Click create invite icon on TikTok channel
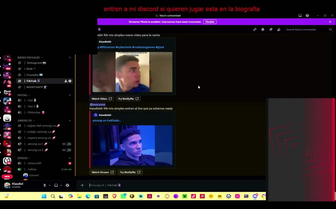Image resolution: width=336 pixels, height=209 pixels. tap(66, 81)
